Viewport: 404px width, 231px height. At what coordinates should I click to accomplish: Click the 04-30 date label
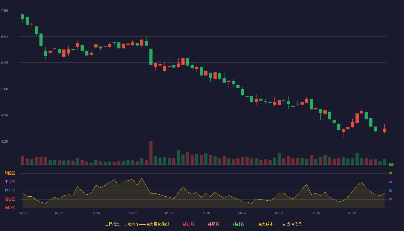(169, 213)
